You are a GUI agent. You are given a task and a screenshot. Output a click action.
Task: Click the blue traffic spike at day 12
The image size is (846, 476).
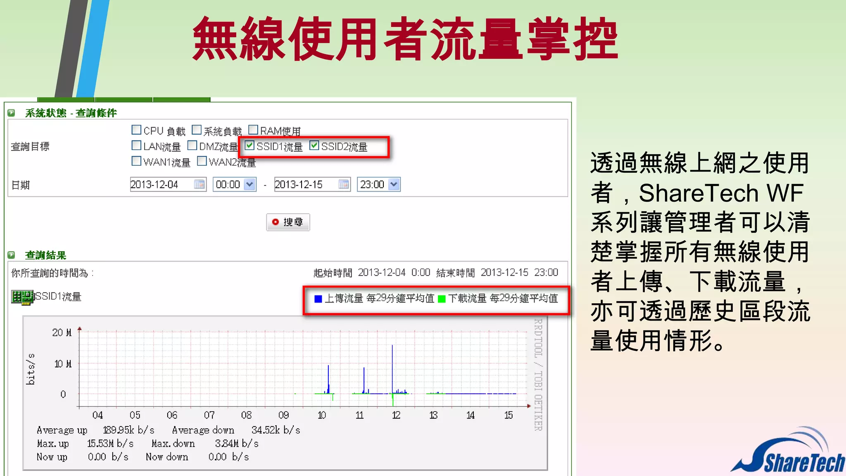click(392, 369)
